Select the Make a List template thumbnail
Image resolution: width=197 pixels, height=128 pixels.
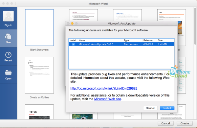(x=127, y=15)
